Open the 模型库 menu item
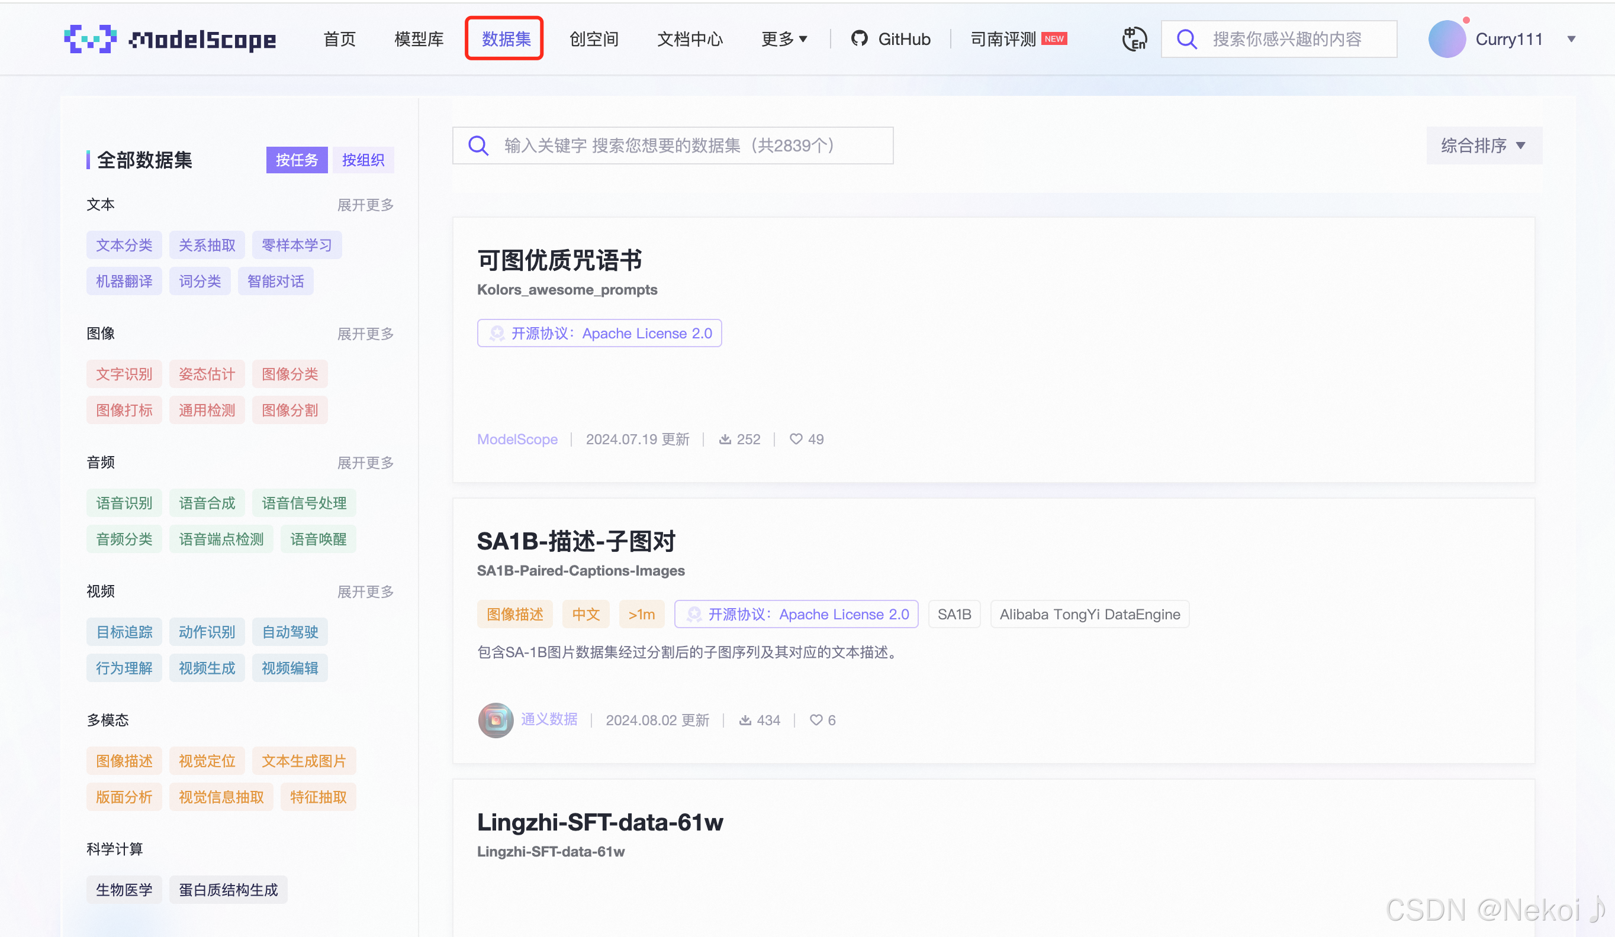1615x937 pixels. [419, 39]
